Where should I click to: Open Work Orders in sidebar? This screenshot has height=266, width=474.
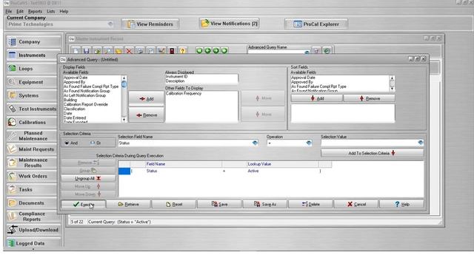33,176
